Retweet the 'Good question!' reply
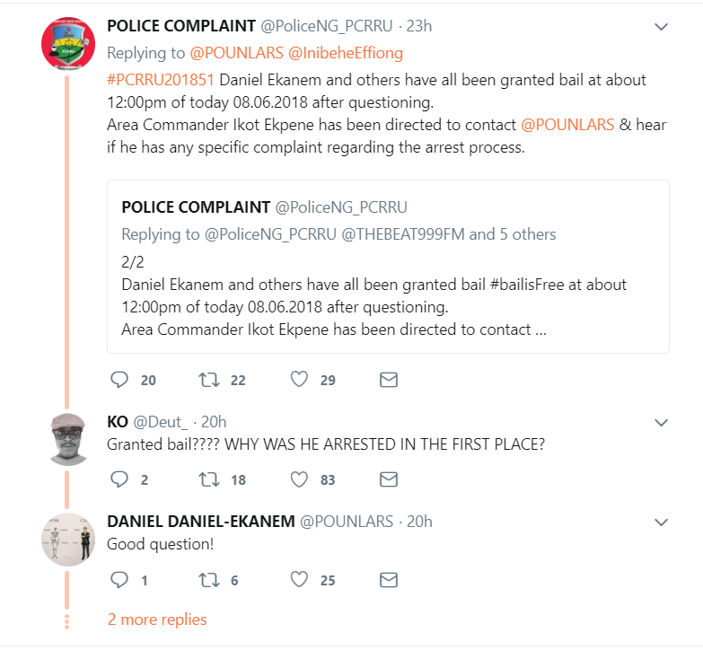 point(209,580)
